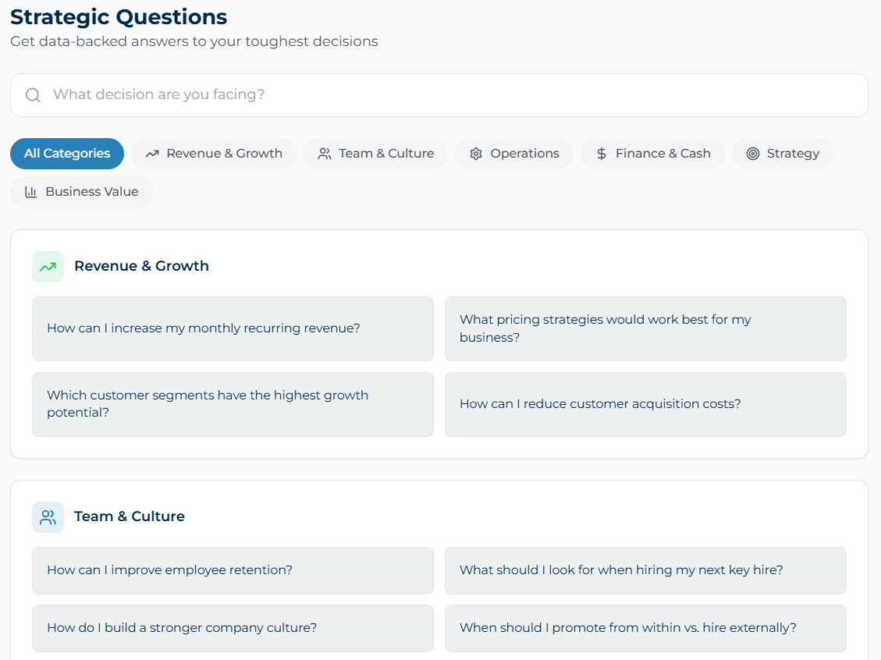Click the target icon in Strategy chip
Image resolution: width=881 pixels, height=660 pixels.
click(753, 154)
